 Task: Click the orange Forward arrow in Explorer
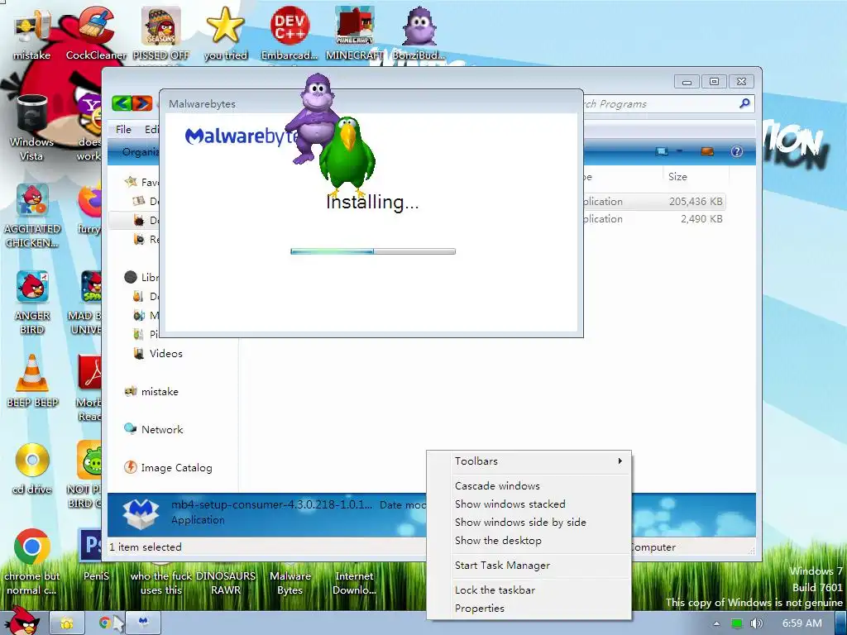(x=142, y=103)
